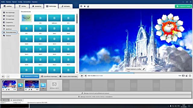This screenshot has height=108, width=193.
Task: Redo the last action
Action: click(8, 76)
